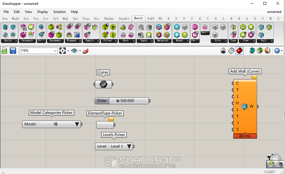Viewport: 285px width, 174px height.
Task: Toggle the orange preview mesh quality sphere
Action: pyautogui.click(x=268, y=50)
